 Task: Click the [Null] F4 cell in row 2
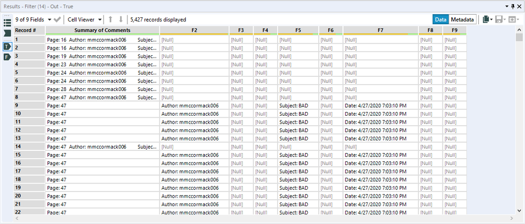(x=265, y=48)
